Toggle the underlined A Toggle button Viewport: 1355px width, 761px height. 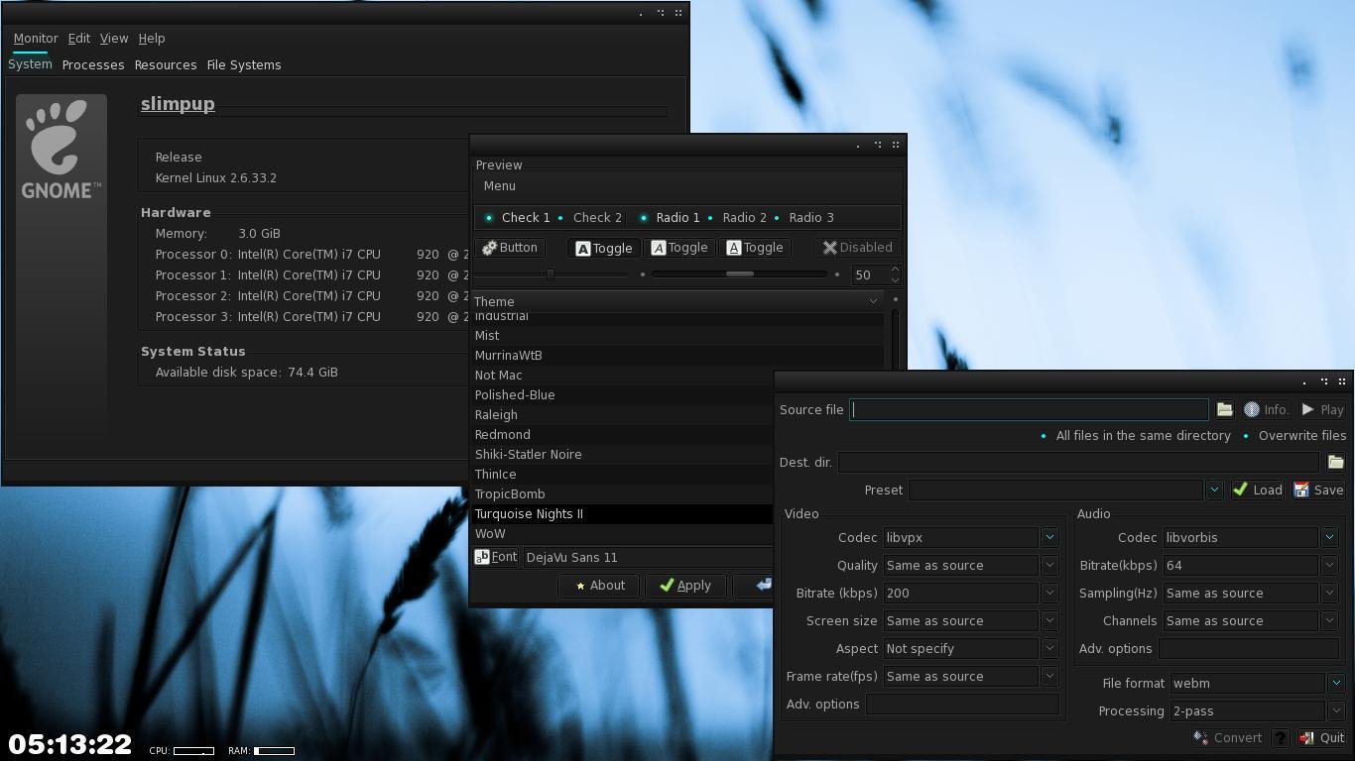tap(754, 248)
